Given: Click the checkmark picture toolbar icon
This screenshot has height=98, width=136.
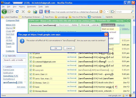Looking at the screenshot, I should (x=35, y=12).
